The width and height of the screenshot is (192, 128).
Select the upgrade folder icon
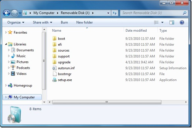54,62
